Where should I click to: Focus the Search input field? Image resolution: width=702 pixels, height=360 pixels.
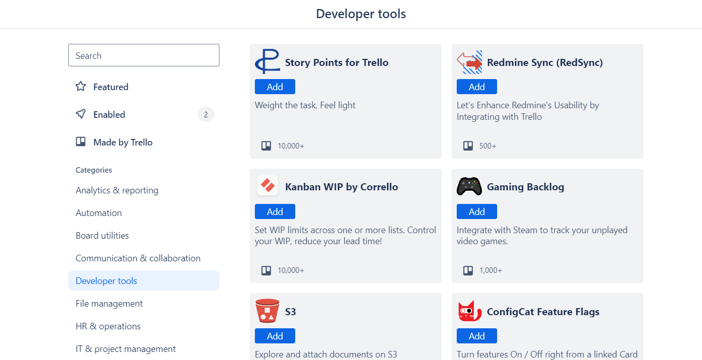(x=144, y=55)
